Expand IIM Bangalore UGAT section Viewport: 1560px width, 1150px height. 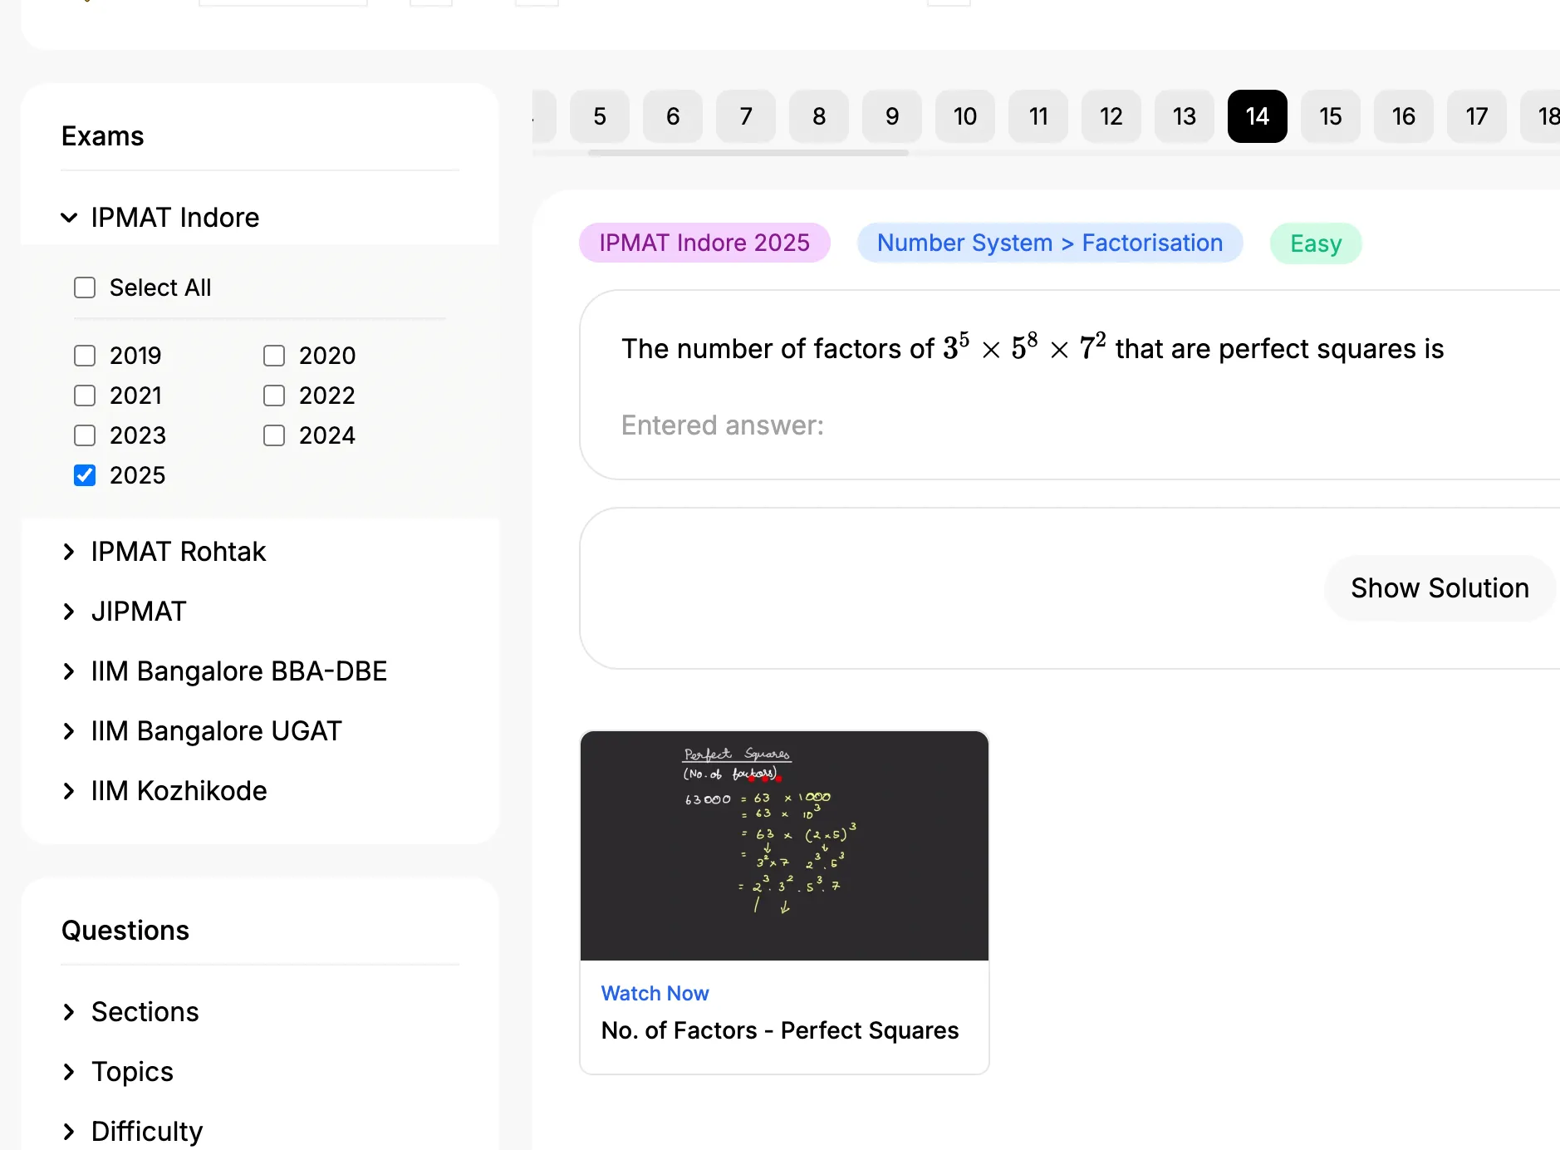[202, 731]
